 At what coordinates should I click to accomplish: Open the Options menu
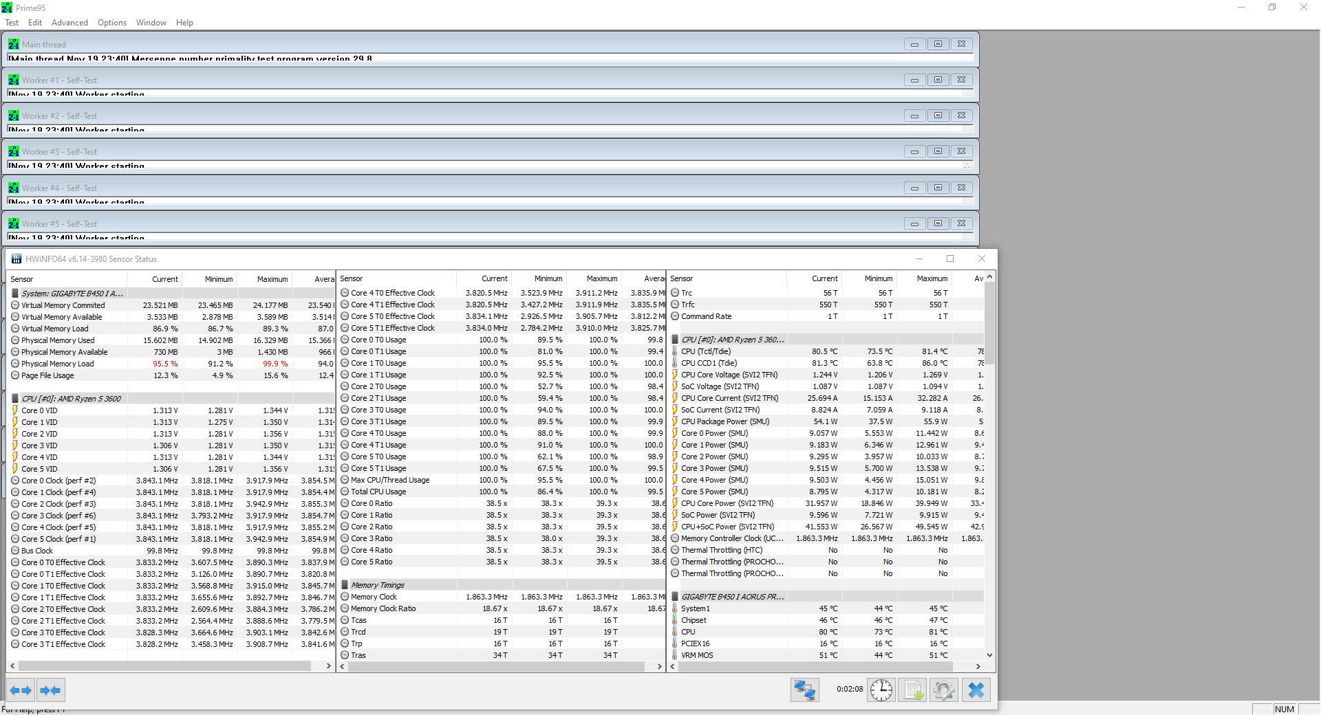(x=112, y=23)
